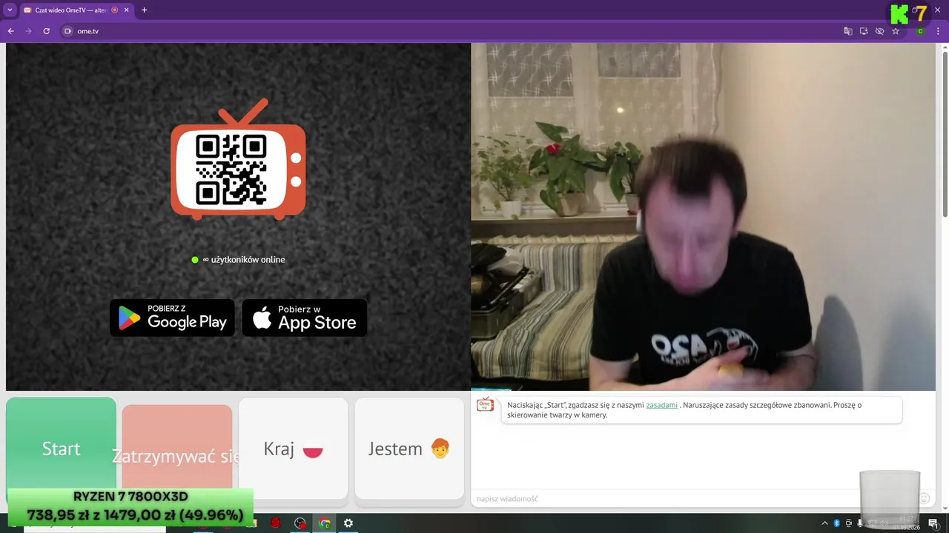Viewport: 949px width, 533px height.
Task: Reload the ome.tv page
Action: tap(46, 31)
